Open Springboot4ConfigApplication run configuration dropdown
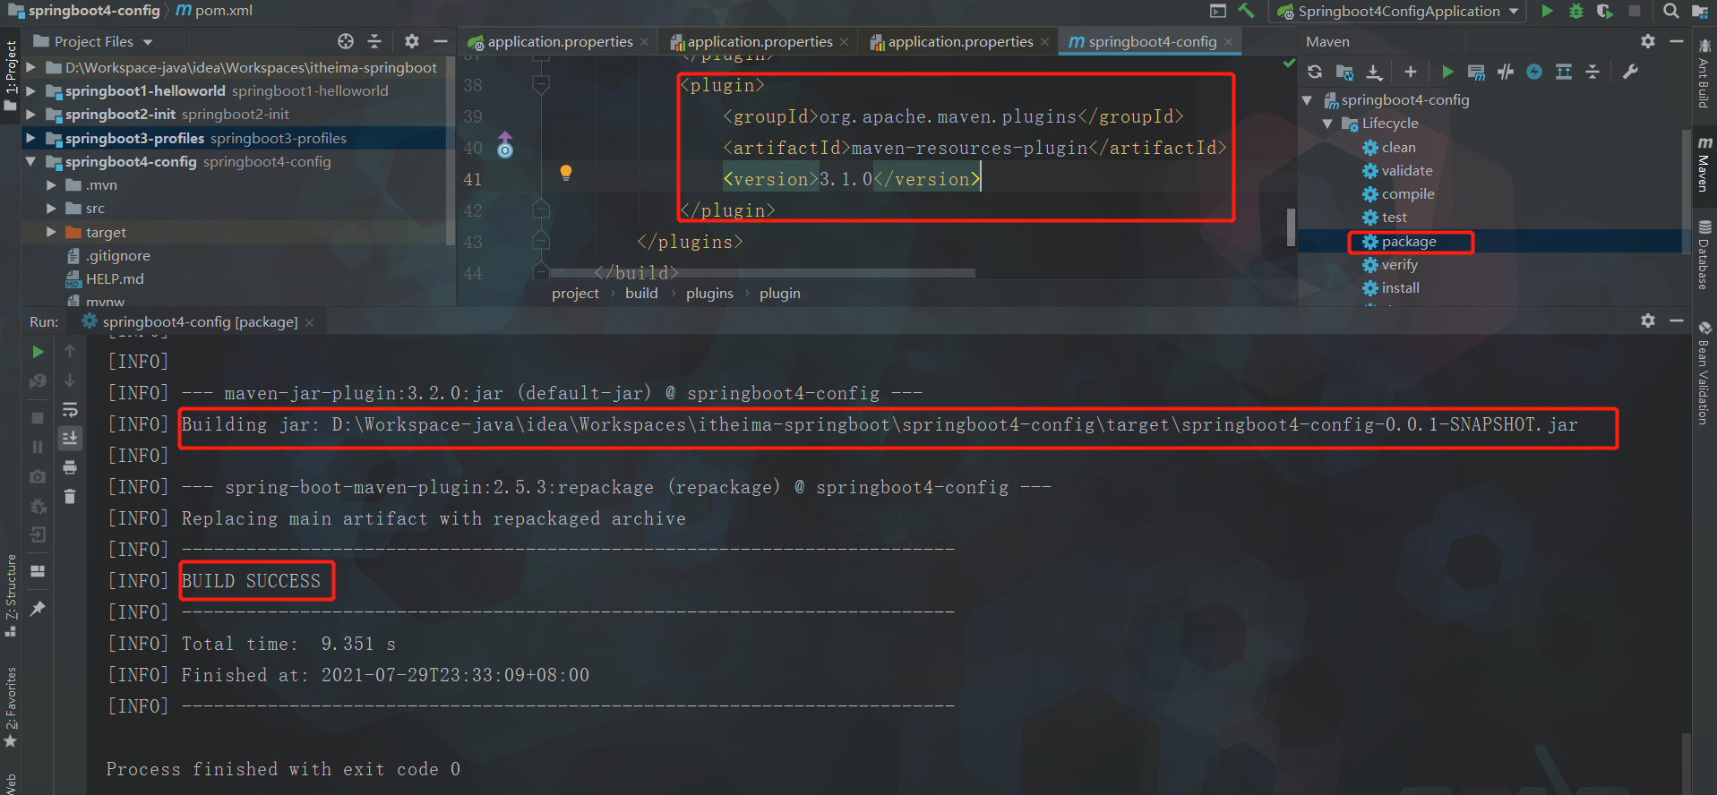Image resolution: width=1717 pixels, height=795 pixels. click(1399, 12)
